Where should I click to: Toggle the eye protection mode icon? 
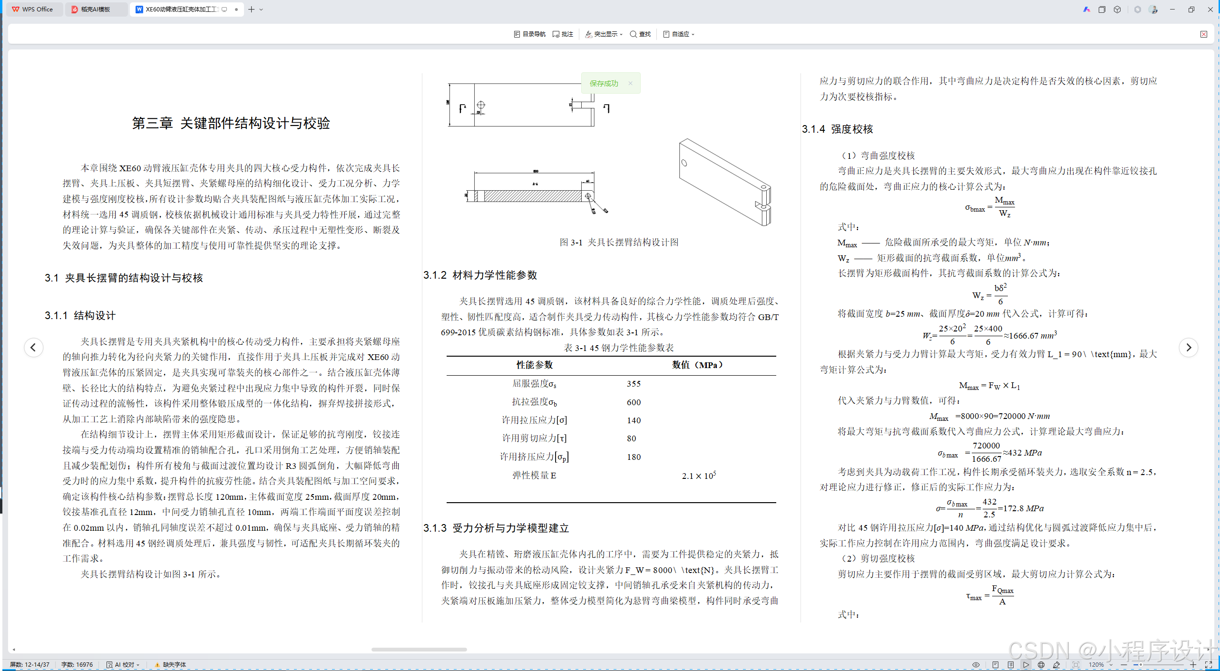[976, 665]
